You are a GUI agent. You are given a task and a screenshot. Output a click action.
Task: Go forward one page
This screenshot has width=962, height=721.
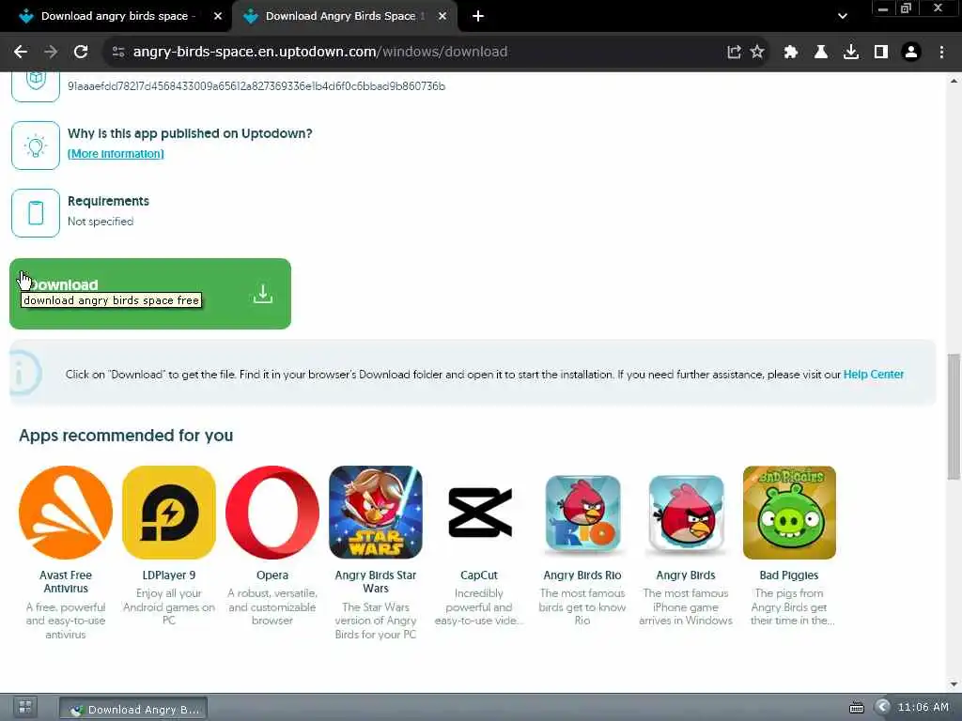point(51,53)
